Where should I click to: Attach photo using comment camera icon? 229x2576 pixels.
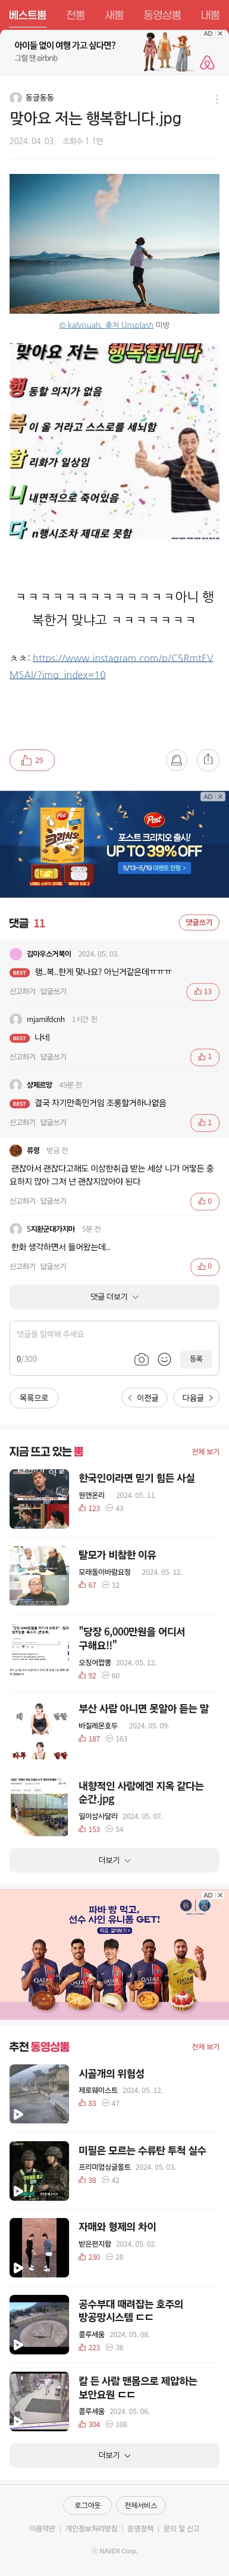point(142,1359)
